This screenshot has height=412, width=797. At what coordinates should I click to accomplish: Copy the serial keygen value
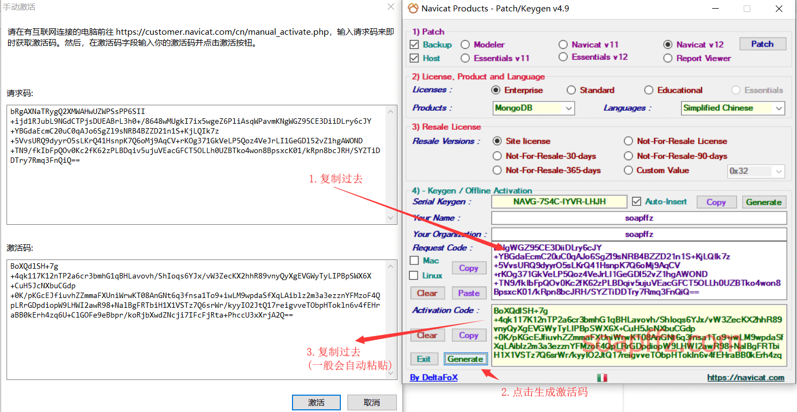click(716, 202)
